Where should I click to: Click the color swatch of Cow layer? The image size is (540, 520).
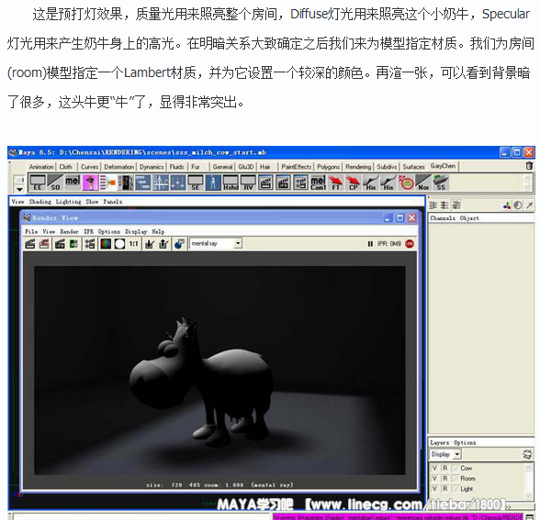[455, 468]
